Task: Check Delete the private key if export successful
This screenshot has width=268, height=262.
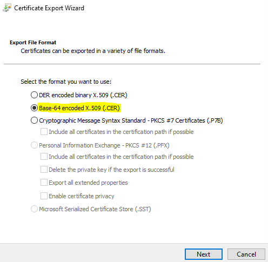Action: click(44, 170)
